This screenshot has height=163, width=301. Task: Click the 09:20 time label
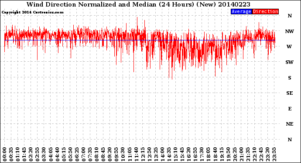110,154
